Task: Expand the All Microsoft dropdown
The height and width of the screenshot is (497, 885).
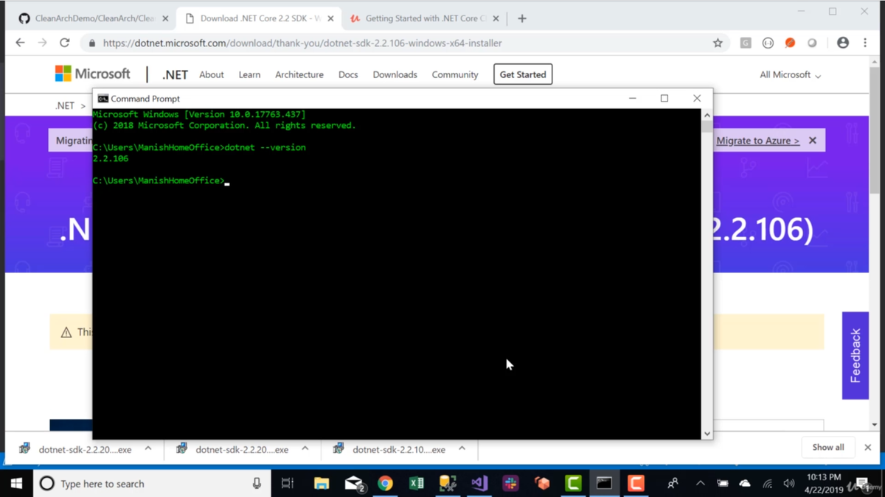Action: [790, 74]
